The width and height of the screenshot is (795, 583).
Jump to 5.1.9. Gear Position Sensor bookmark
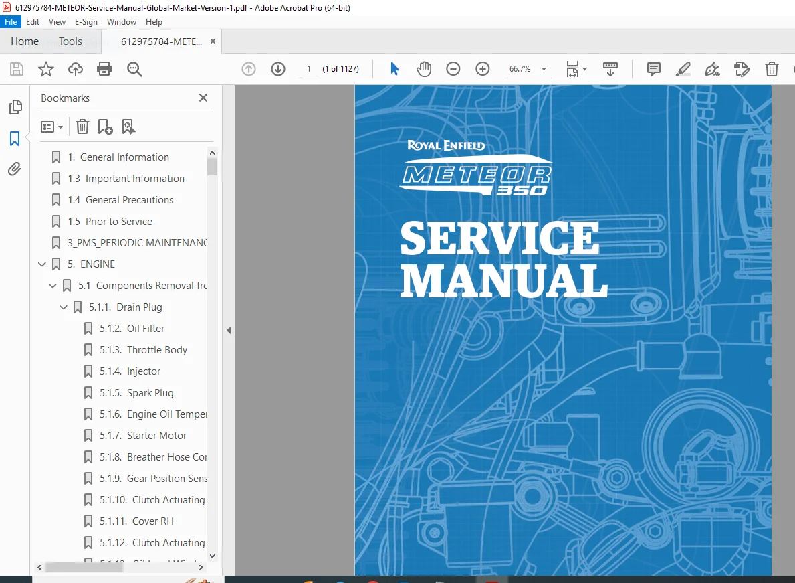153,479
